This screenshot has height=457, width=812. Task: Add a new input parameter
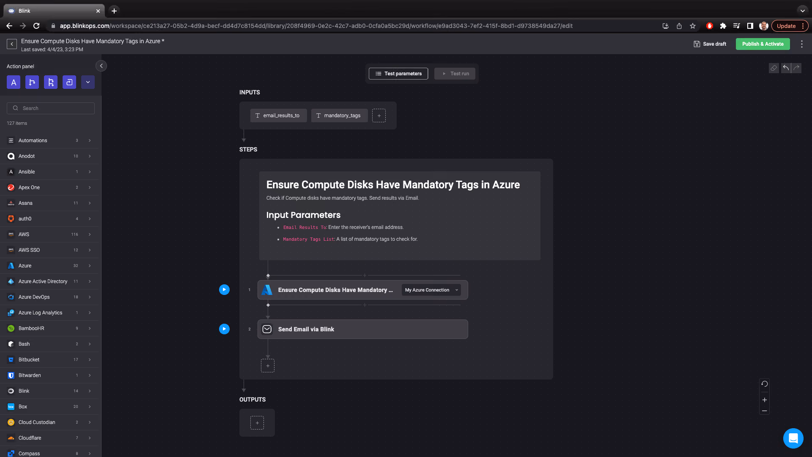click(x=379, y=116)
